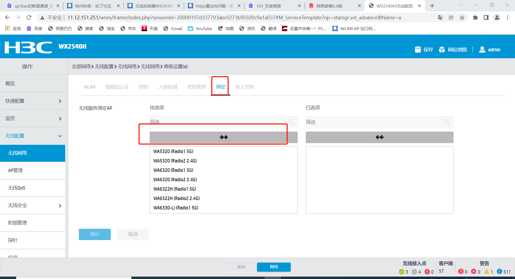Viewport: 515px width, 279px height.
Task: Open AP管理 in the sidebar
Action: pos(32,171)
